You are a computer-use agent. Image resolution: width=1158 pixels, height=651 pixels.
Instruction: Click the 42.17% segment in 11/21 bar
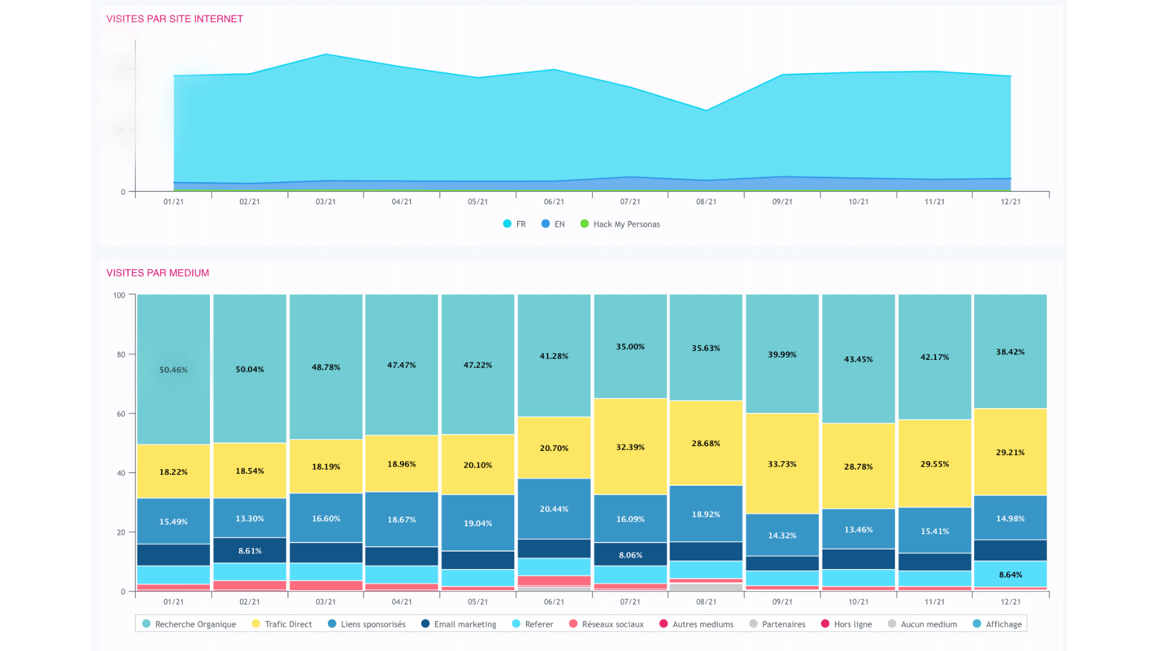click(x=935, y=357)
